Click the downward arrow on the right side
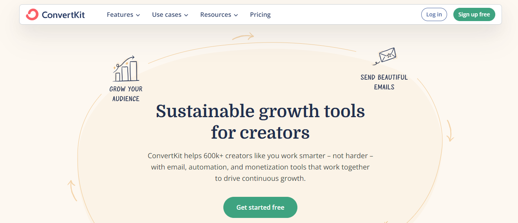 [450, 131]
